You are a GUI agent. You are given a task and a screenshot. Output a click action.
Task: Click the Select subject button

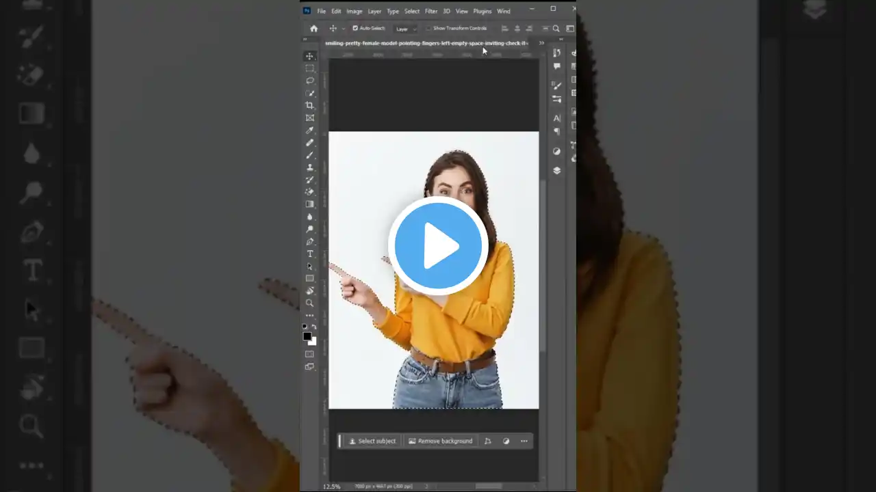pos(372,441)
